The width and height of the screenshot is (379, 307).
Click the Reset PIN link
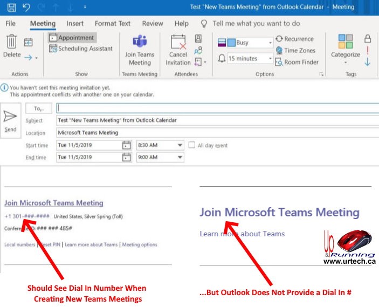click(x=50, y=244)
